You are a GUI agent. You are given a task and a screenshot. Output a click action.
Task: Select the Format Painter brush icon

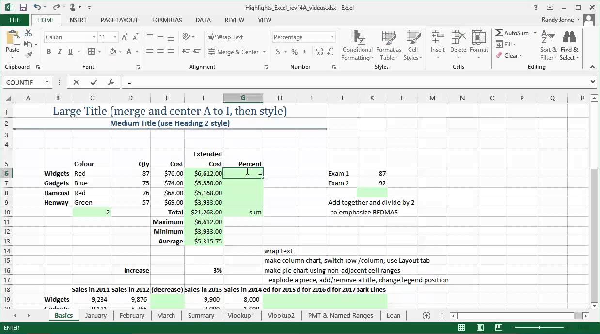point(28,55)
